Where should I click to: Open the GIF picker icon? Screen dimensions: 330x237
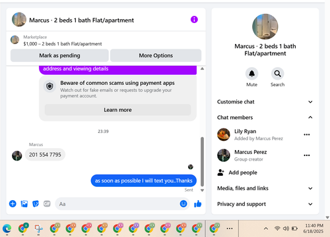tap(47, 204)
